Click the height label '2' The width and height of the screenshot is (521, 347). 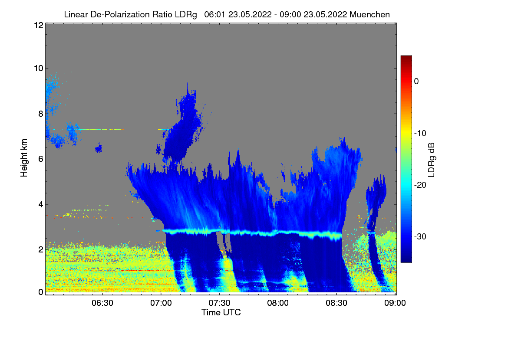coord(40,249)
